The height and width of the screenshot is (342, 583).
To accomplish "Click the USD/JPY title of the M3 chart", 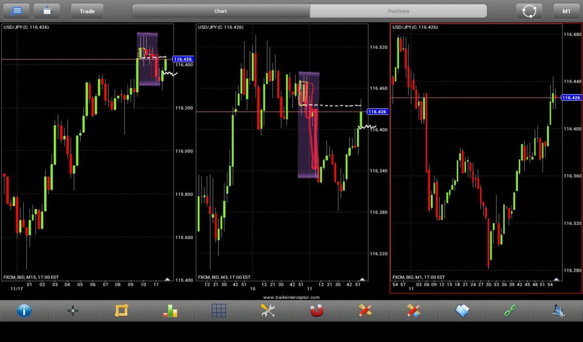I will (220, 27).
